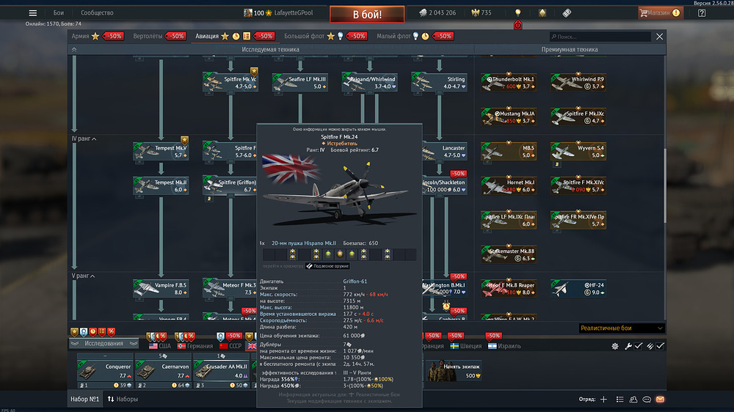Click the research tree vertical scrollbar
The image size is (734, 412).
(664, 187)
